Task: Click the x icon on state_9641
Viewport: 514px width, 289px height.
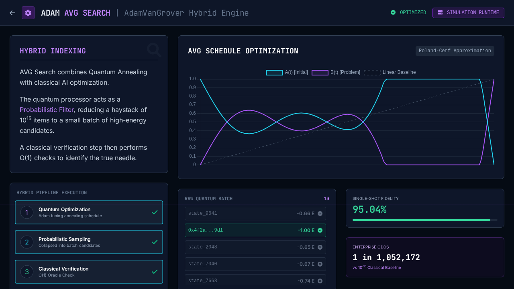Action: 320,214
